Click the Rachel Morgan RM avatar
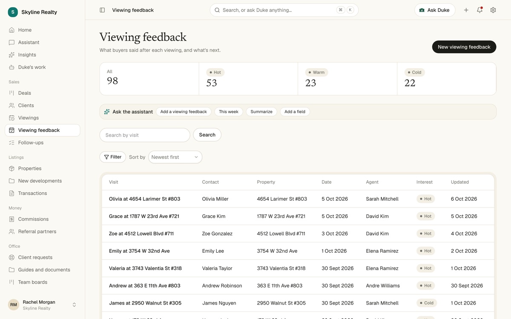 coord(14,305)
